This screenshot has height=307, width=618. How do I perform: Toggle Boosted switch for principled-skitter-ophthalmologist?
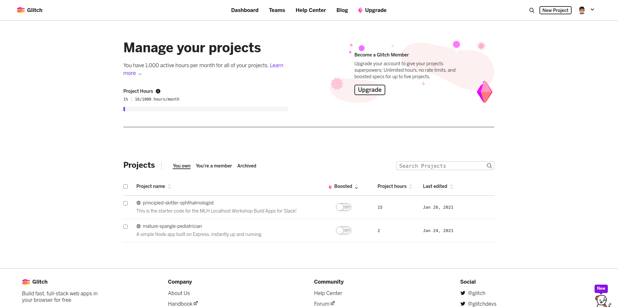pyautogui.click(x=344, y=207)
